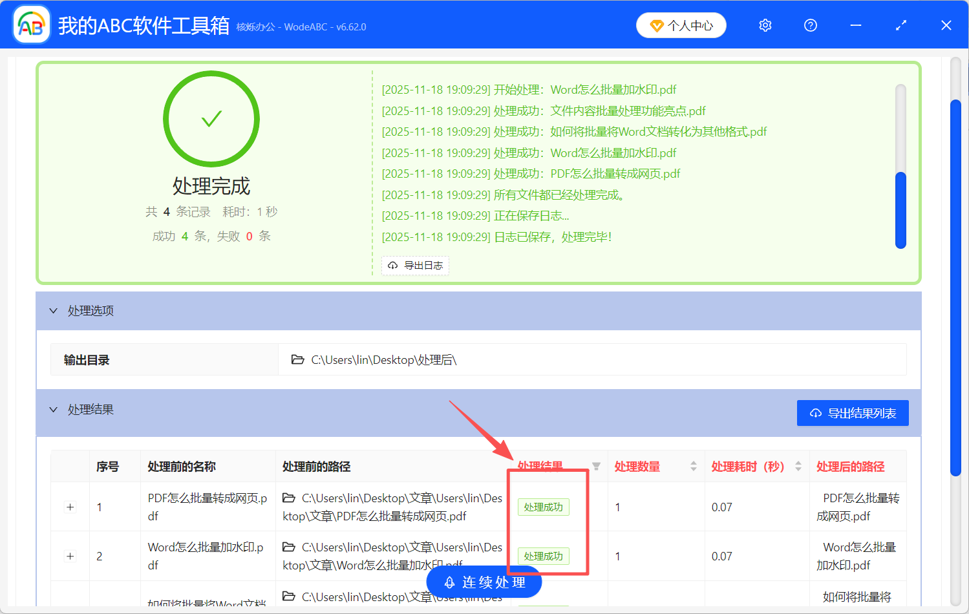The image size is (969, 614).
Task: Expand row 1 details with the plus
Action: (x=70, y=507)
